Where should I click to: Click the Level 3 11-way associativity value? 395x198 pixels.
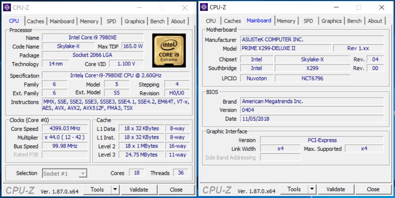(x=177, y=155)
